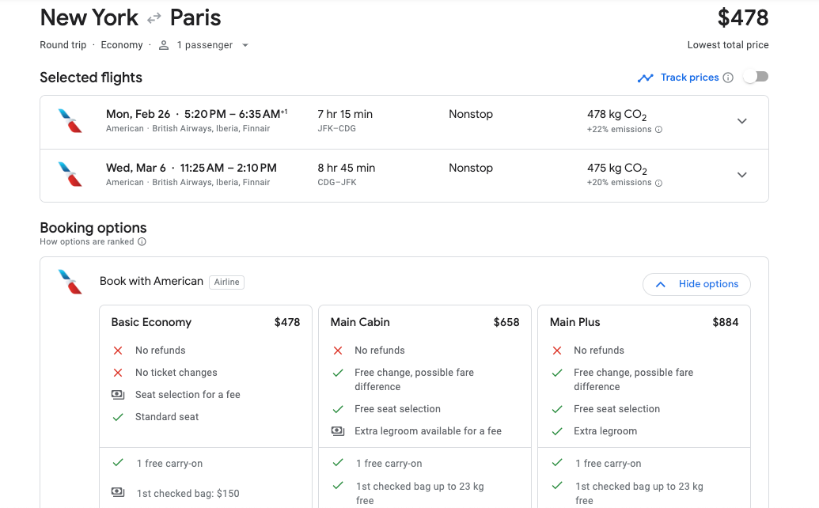The image size is (819, 508).
Task: Select the Main Cabin $658 fare
Action: (424, 322)
